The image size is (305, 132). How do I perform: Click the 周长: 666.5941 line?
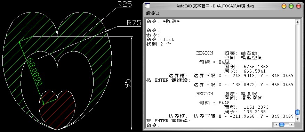pos(245,71)
